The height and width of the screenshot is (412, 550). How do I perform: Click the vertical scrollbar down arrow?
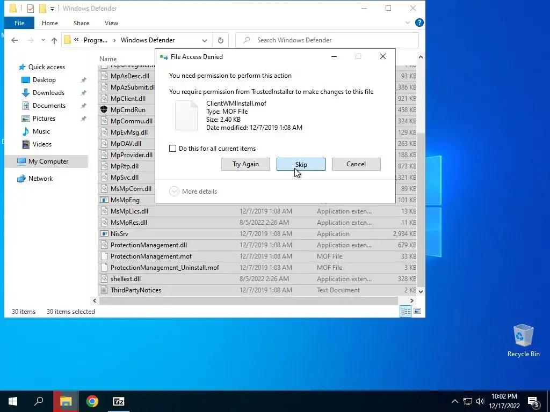coord(421,291)
